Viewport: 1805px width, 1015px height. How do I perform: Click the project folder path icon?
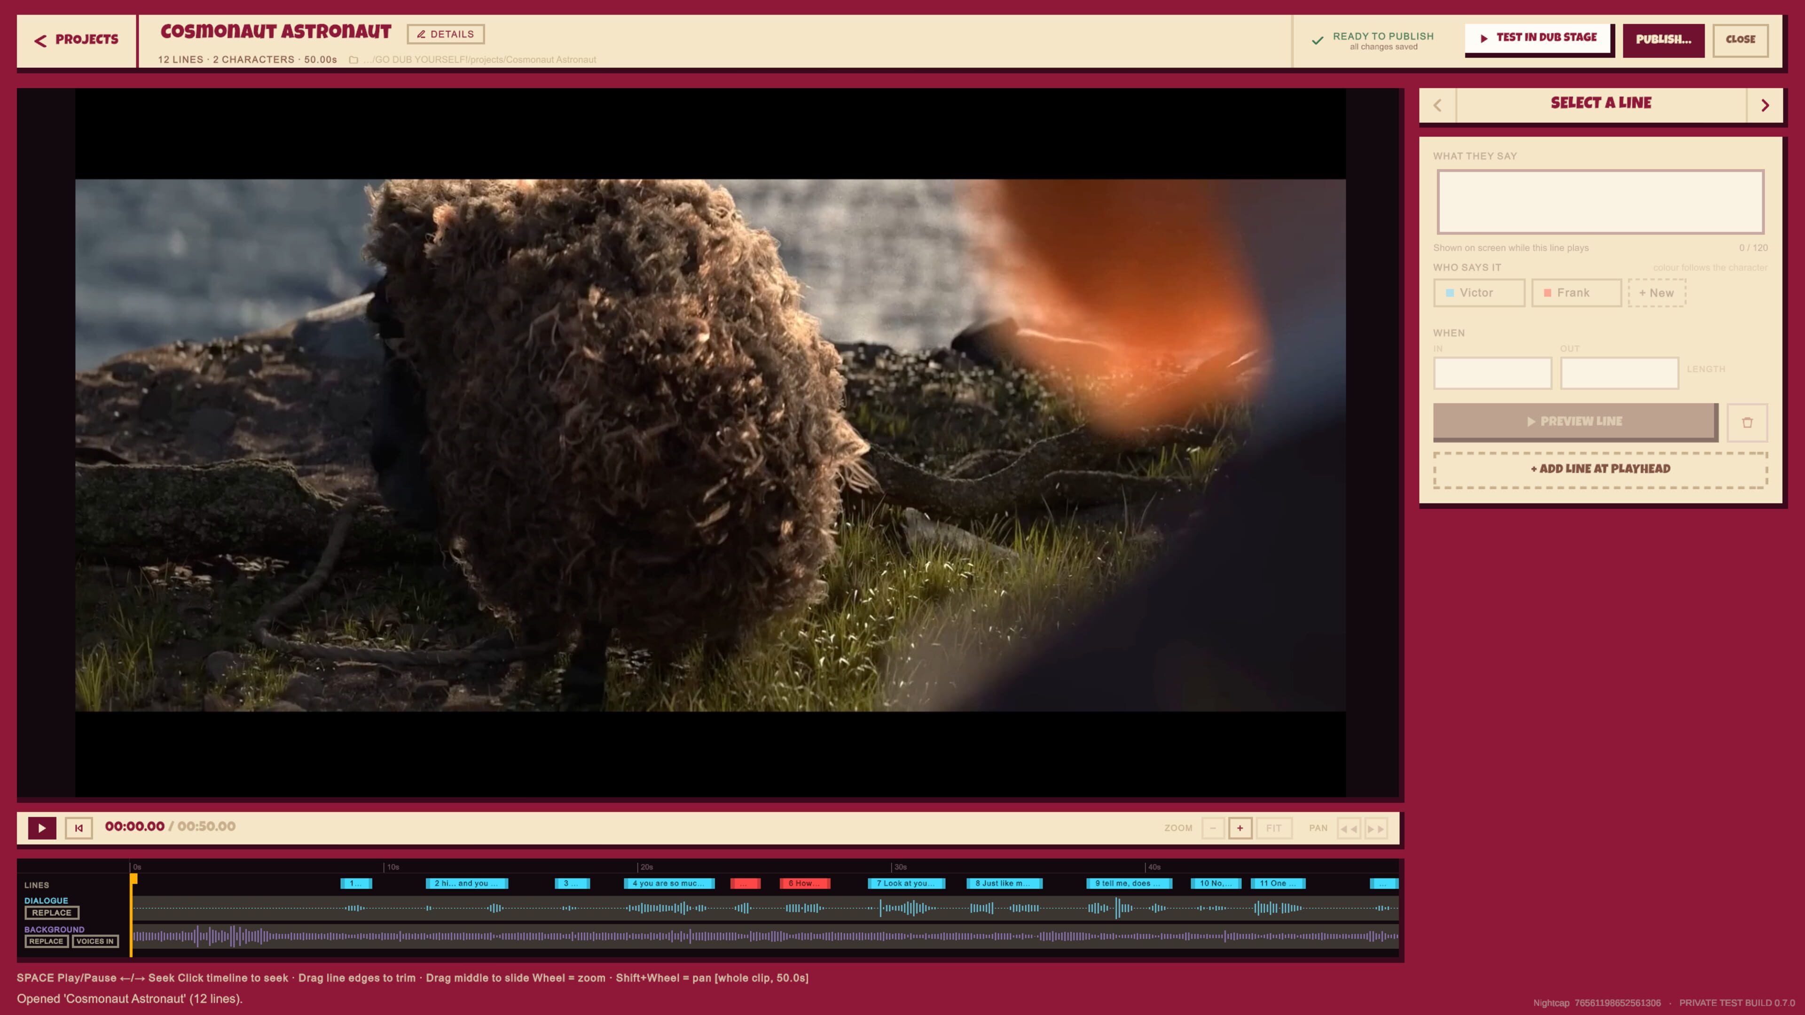[353, 60]
